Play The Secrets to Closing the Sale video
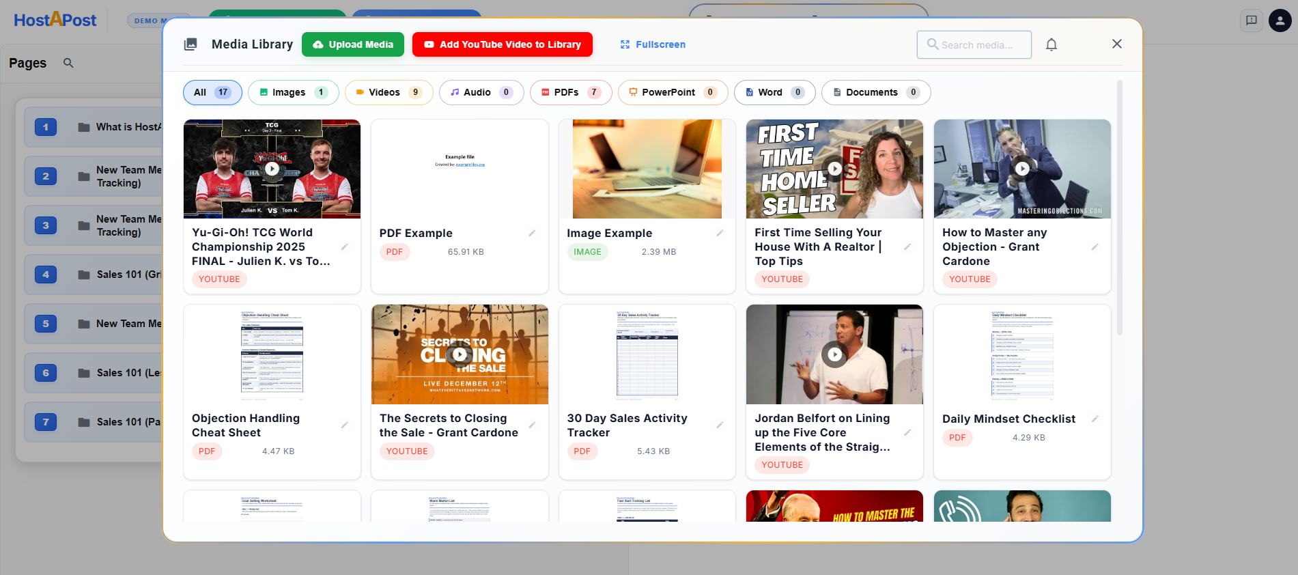The image size is (1298, 575). tap(460, 354)
